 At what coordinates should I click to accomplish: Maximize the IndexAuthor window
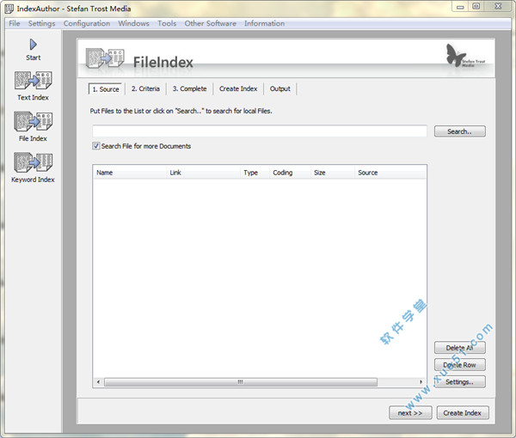coord(476,7)
